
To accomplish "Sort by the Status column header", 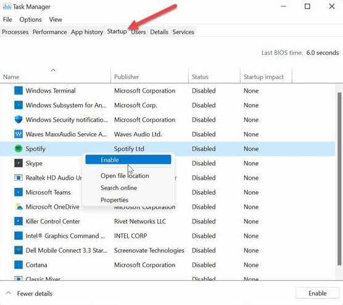I will [215, 77].
